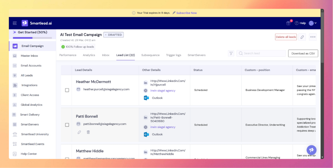Select Business Development Manager cell text
333x168 pixels.
265,90
